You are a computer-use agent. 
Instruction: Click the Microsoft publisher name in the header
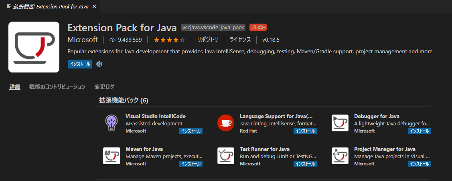pos(83,40)
